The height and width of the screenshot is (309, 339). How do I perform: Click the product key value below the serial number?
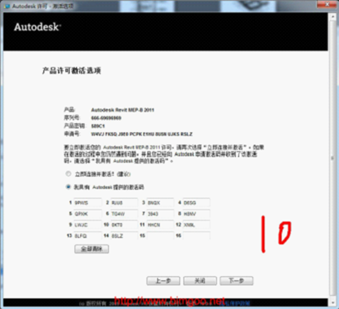(x=98, y=126)
